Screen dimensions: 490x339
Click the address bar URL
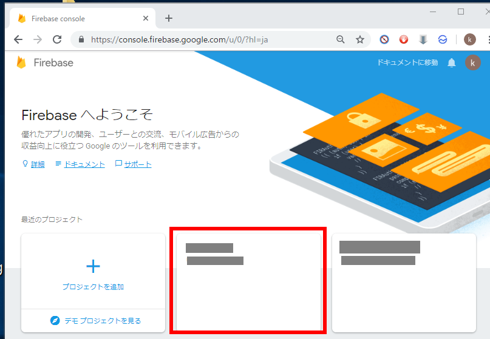[x=179, y=39]
